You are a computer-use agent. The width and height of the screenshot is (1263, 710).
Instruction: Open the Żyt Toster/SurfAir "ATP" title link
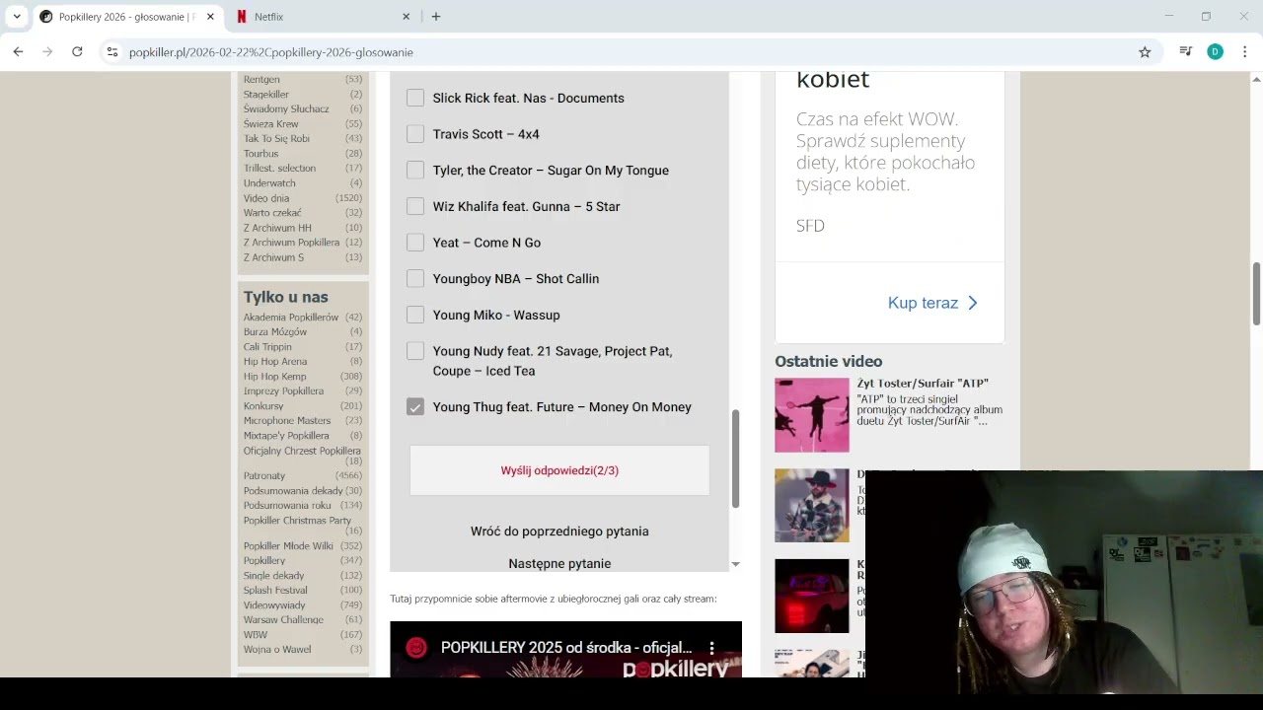pos(923,384)
